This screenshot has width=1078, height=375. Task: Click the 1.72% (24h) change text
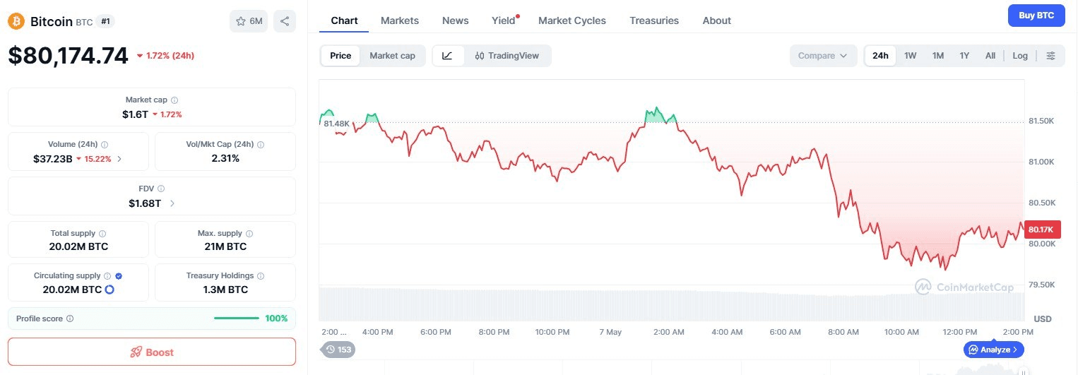[x=170, y=56]
